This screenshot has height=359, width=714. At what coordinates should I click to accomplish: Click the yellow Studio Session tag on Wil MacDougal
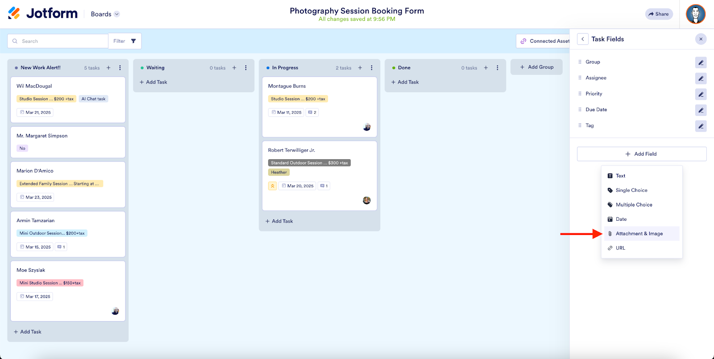(x=46, y=99)
